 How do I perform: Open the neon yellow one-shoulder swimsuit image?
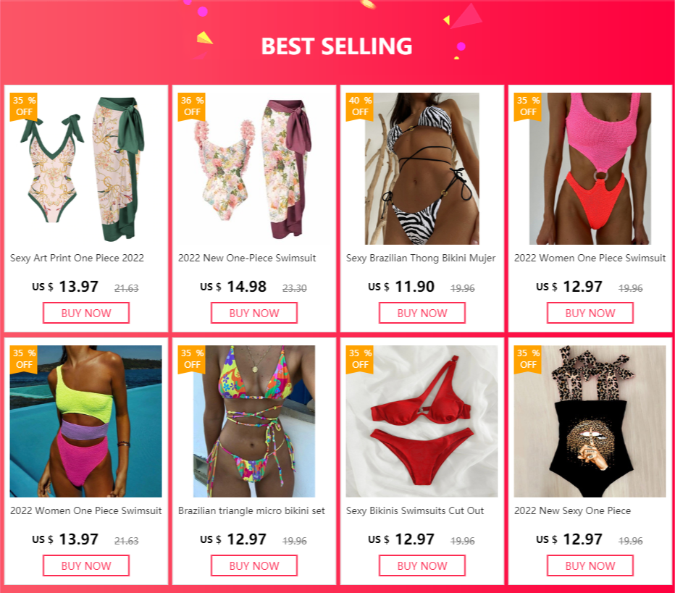pos(86,421)
